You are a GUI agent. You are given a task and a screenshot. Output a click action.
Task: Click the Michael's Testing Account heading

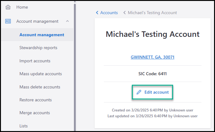152,34
